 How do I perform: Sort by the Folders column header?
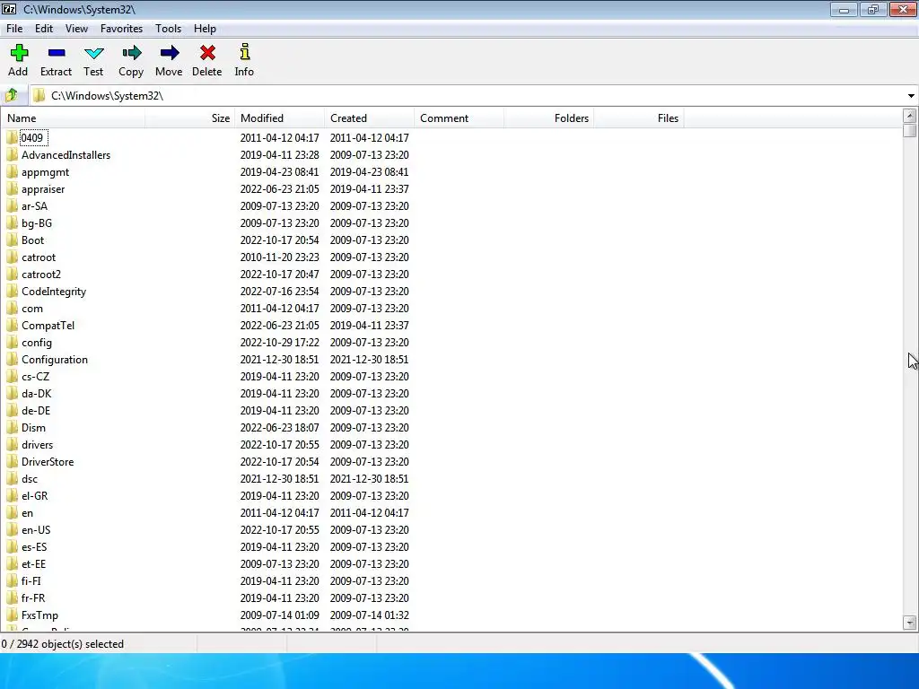point(548,118)
